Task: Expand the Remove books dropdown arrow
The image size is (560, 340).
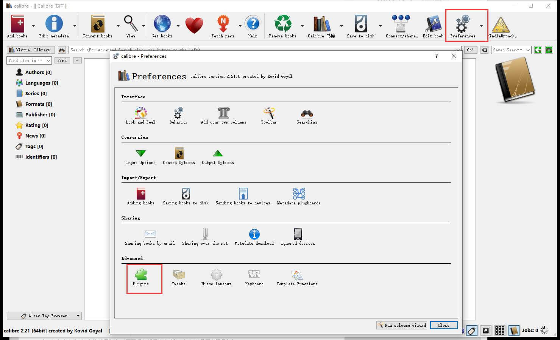Action: coord(302,26)
